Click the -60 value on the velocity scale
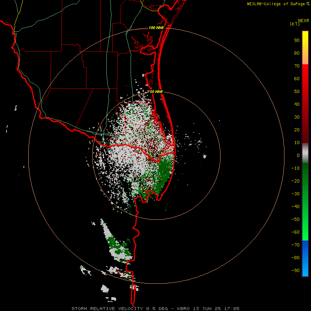The height and width of the screenshot is (311, 311). (295, 232)
